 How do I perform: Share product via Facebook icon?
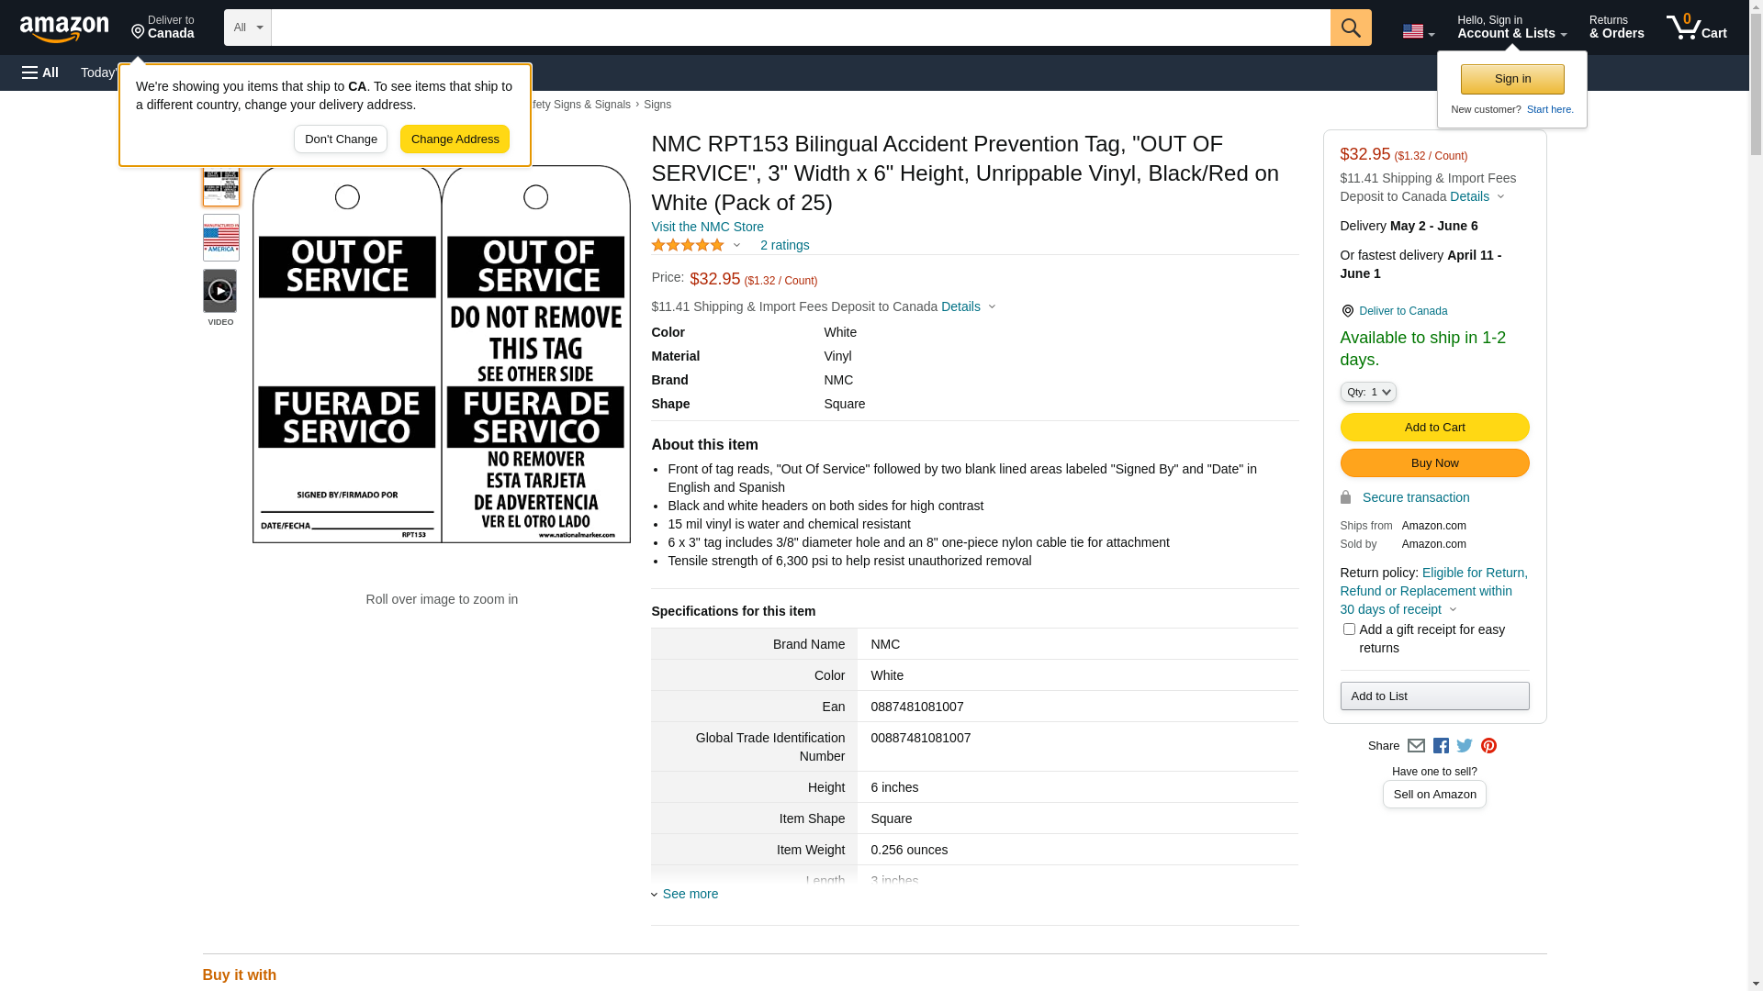pyautogui.click(x=1441, y=746)
